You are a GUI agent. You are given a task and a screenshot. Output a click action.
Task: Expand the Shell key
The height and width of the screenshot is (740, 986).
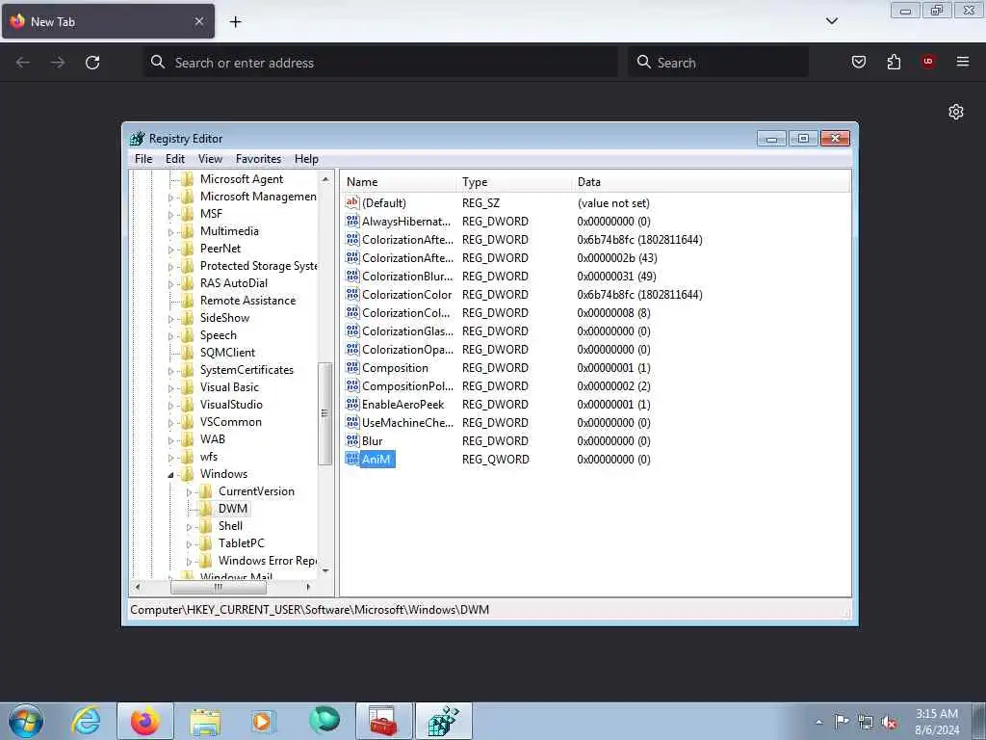click(189, 527)
